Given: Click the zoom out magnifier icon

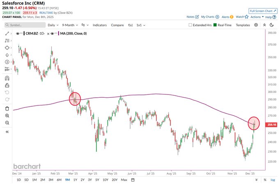Looking at the screenshot, I should pyautogui.click(x=7, y=123).
